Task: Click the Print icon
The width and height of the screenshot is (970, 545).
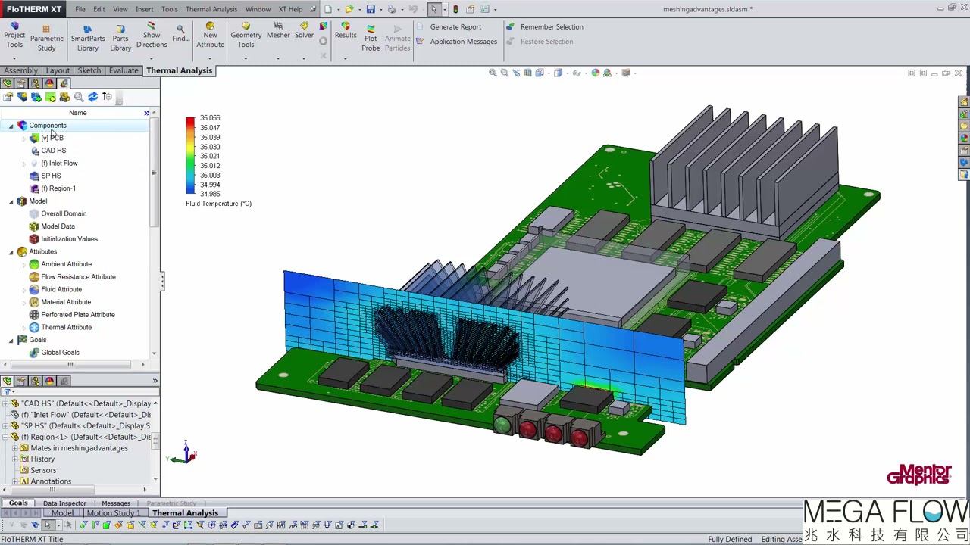Action: pyautogui.click(x=391, y=9)
